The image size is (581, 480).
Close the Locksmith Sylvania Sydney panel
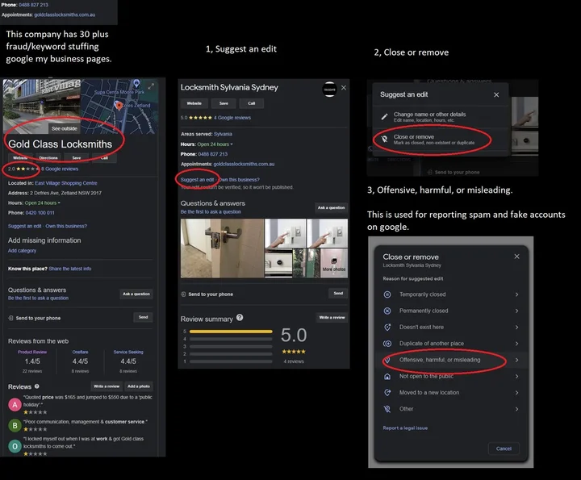tap(344, 87)
